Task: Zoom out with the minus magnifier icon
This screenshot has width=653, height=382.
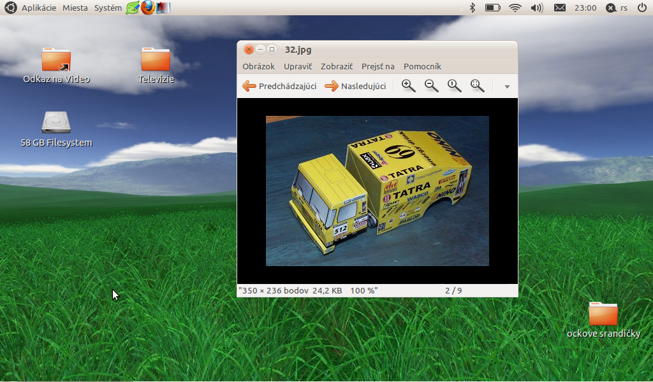Action: point(432,86)
